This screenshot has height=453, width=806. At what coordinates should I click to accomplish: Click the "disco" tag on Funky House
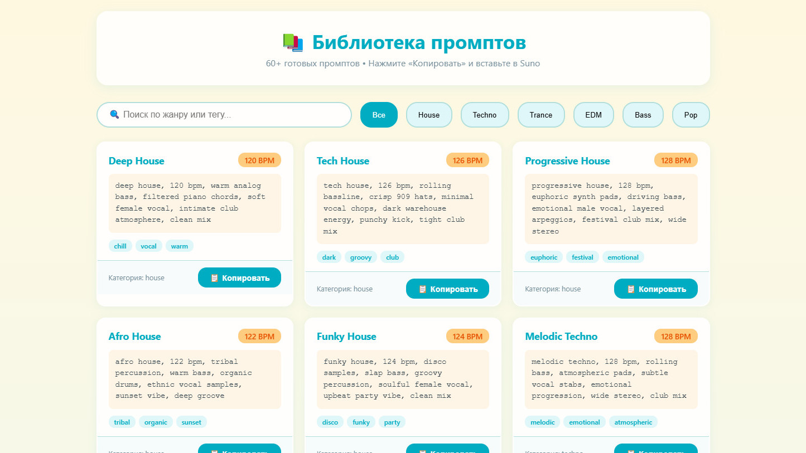pyautogui.click(x=330, y=422)
